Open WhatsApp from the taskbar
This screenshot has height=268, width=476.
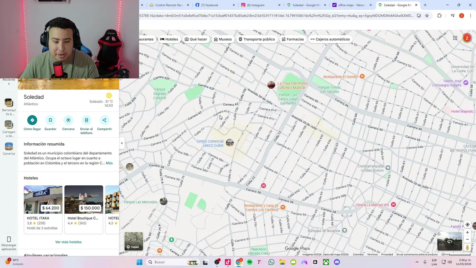point(271,262)
